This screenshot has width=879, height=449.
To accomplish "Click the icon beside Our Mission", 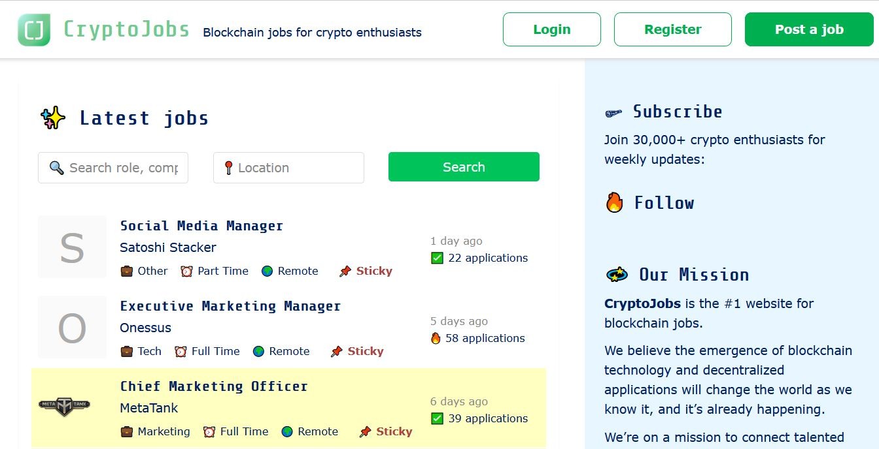I will click(x=617, y=274).
